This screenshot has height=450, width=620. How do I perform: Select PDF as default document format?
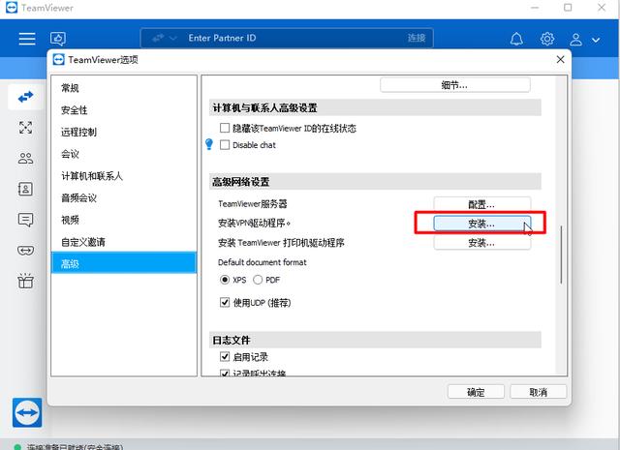click(258, 280)
